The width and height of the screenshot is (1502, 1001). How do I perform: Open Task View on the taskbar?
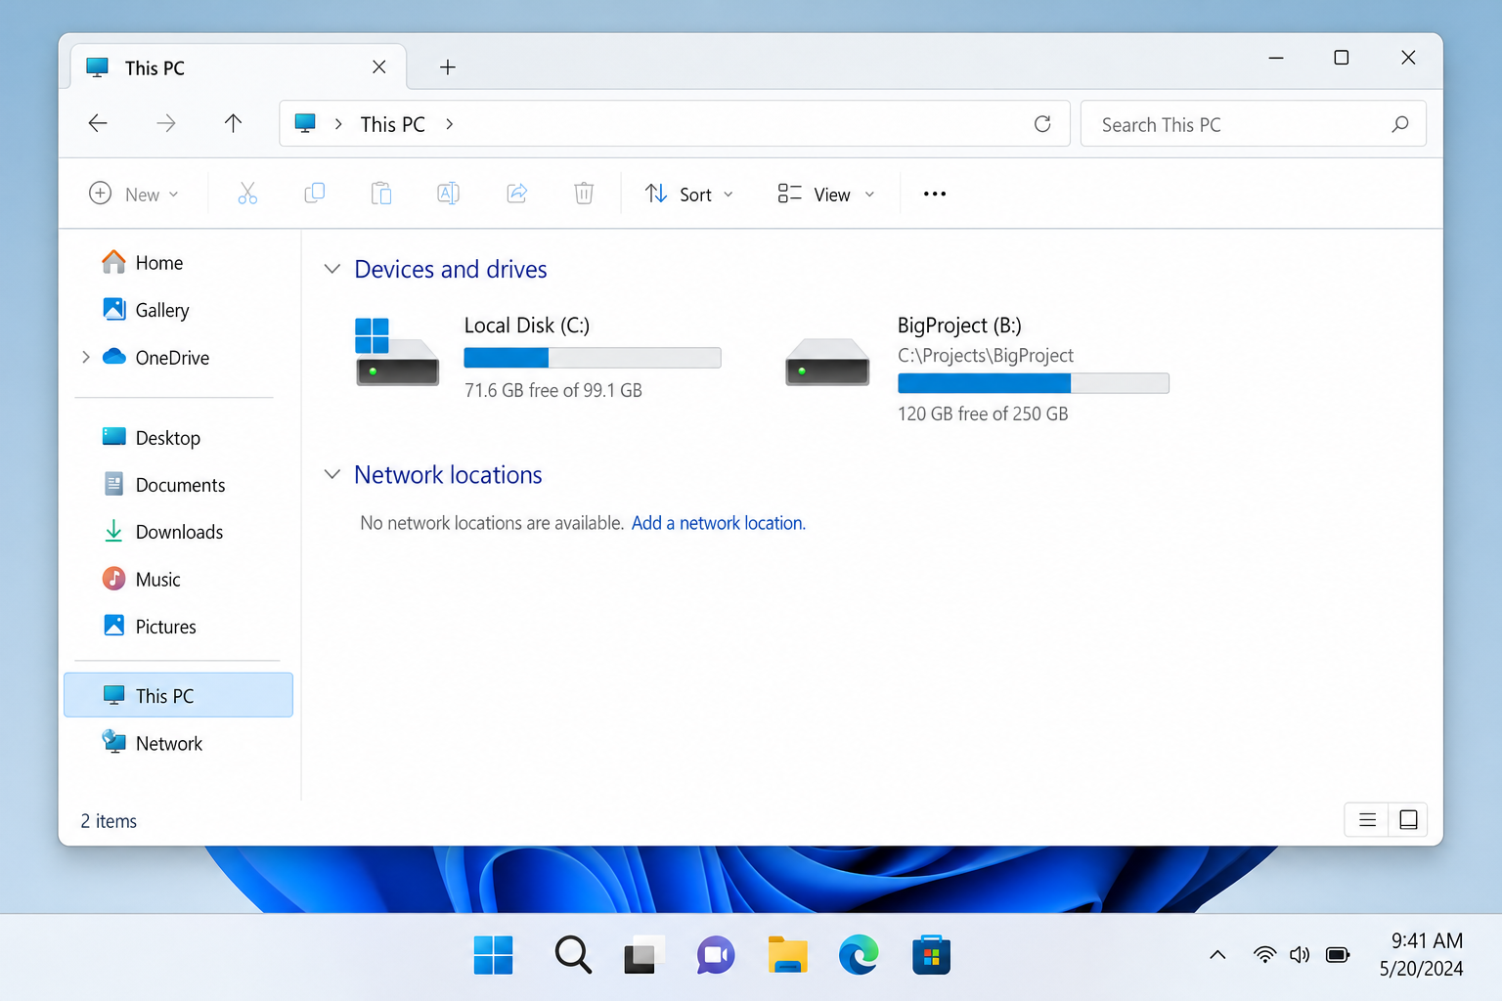coord(643,955)
